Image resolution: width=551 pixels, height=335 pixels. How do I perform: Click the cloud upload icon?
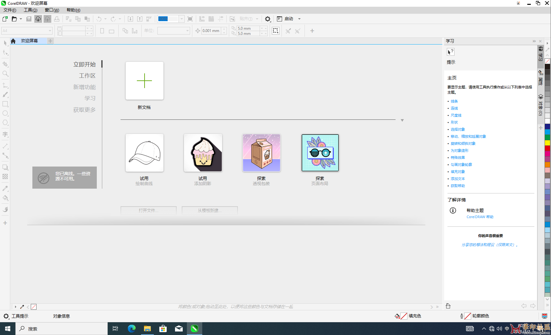[47, 19]
